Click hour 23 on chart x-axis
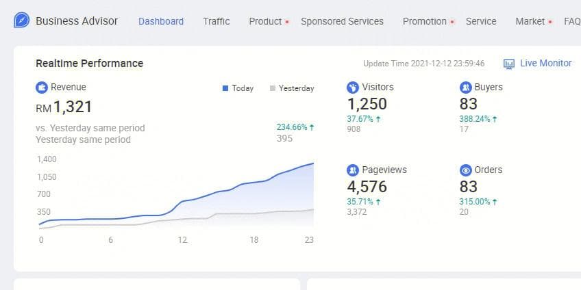 (x=309, y=240)
